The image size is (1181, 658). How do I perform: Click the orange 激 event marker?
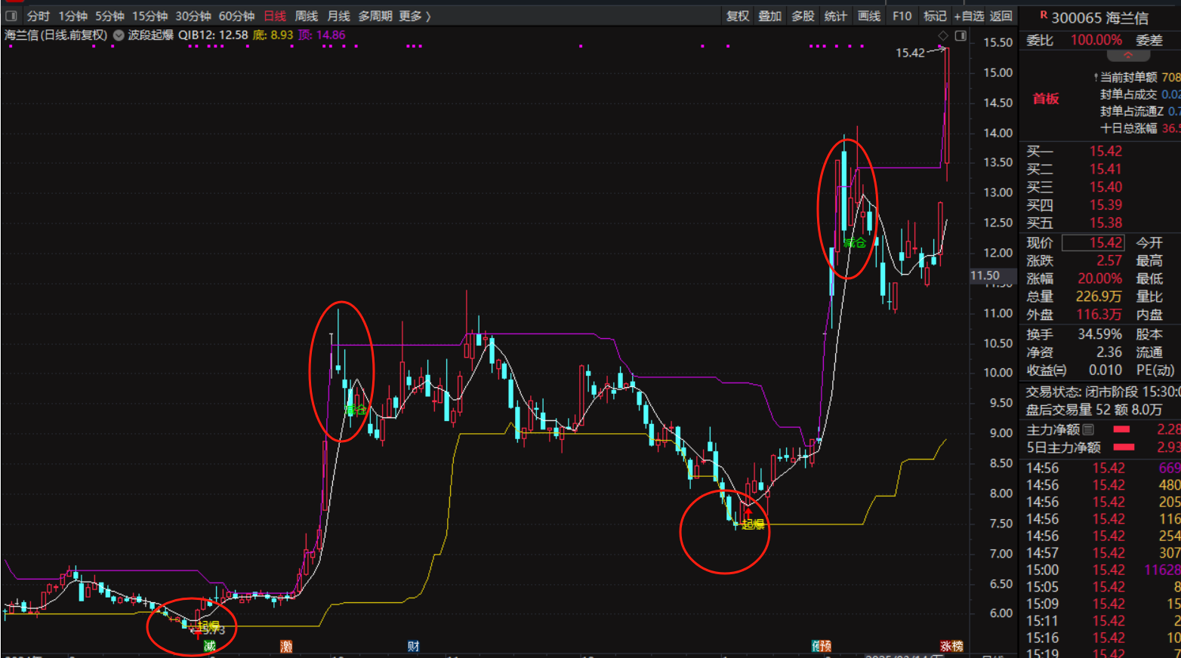286,646
